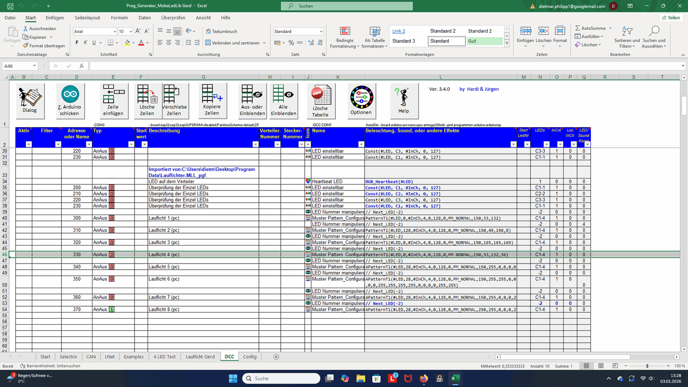Click the Help figure button
Image resolution: width=688 pixels, height=387 pixels.
coord(403,100)
